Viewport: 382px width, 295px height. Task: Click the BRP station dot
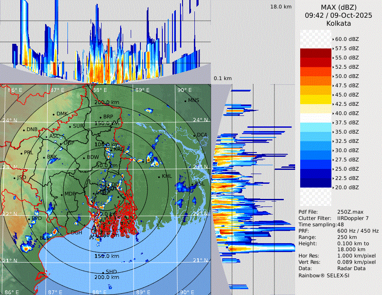pyautogui.click(x=100, y=117)
